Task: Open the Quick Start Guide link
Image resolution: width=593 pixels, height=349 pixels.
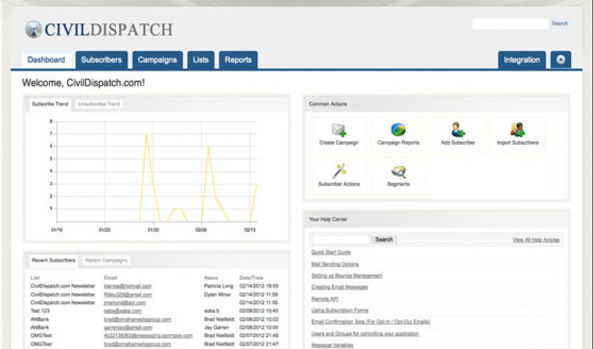Action: 331,253
